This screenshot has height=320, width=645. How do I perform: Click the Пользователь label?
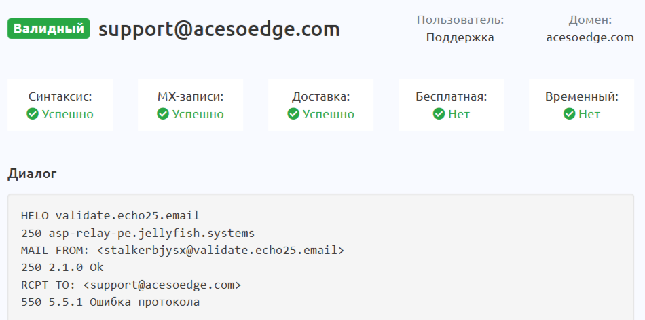pyautogui.click(x=460, y=20)
